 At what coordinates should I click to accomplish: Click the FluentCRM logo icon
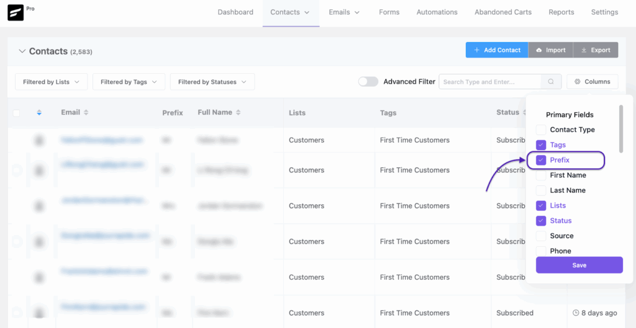tap(16, 13)
